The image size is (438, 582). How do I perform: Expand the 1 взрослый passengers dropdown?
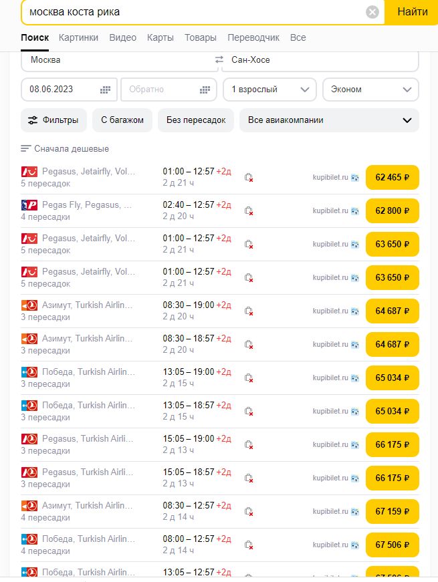point(269,90)
